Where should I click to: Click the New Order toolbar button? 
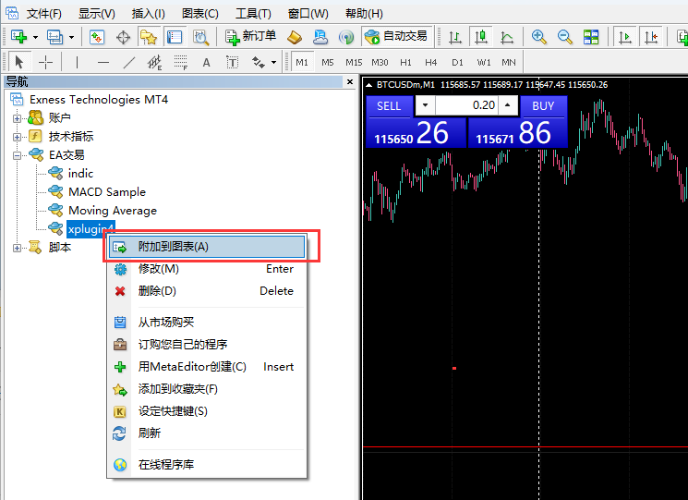coord(250,37)
